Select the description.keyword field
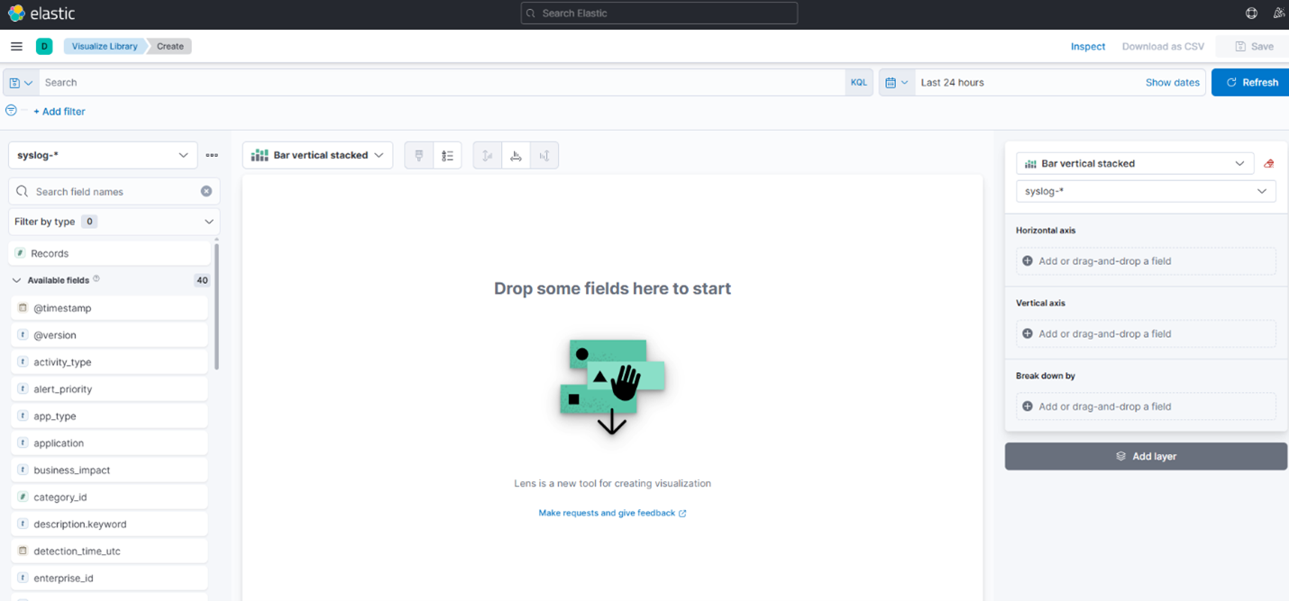 click(109, 524)
